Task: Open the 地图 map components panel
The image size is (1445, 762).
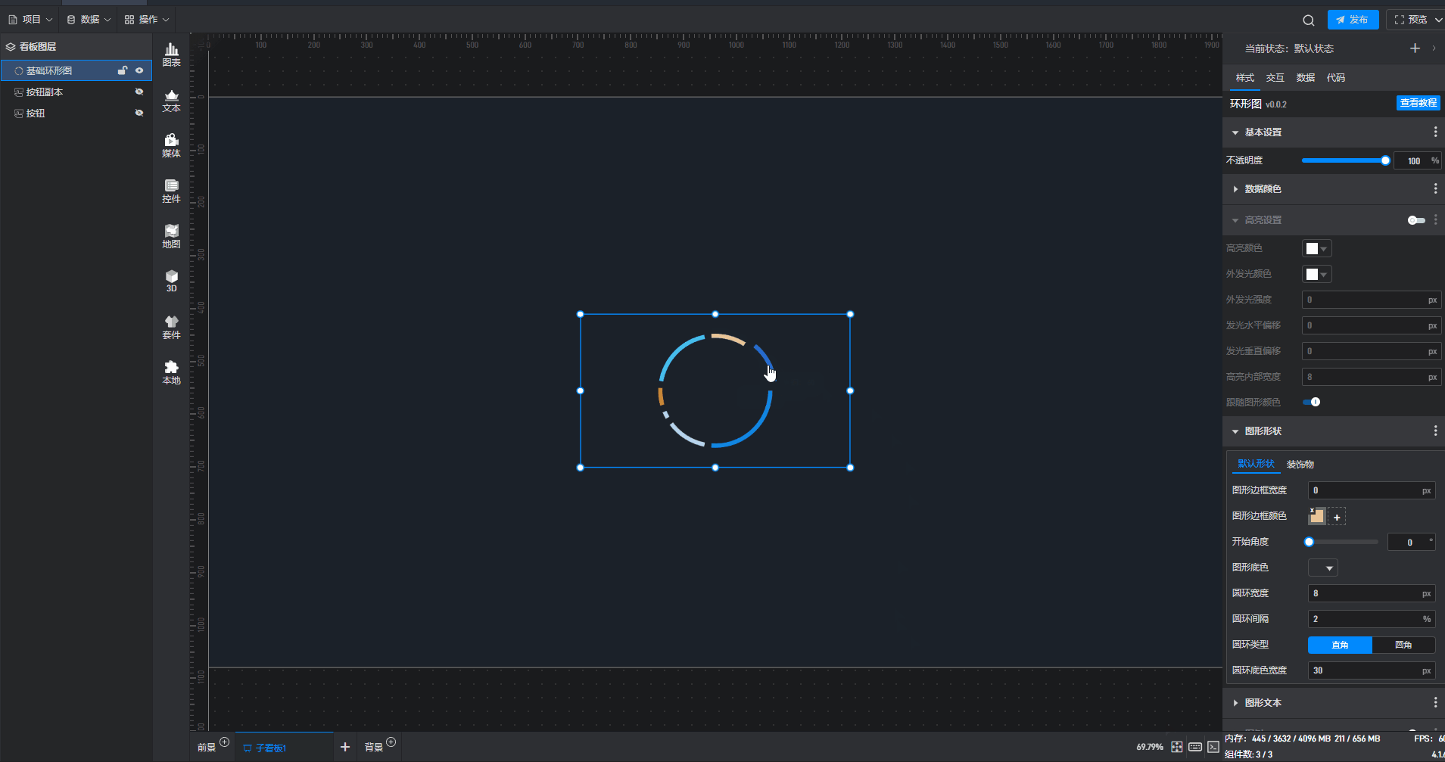Action: pyautogui.click(x=172, y=236)
